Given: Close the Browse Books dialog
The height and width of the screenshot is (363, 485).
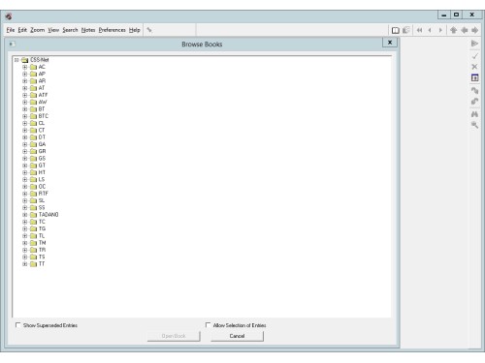Looking at the screenshot, I should click(x=390, y=43).
